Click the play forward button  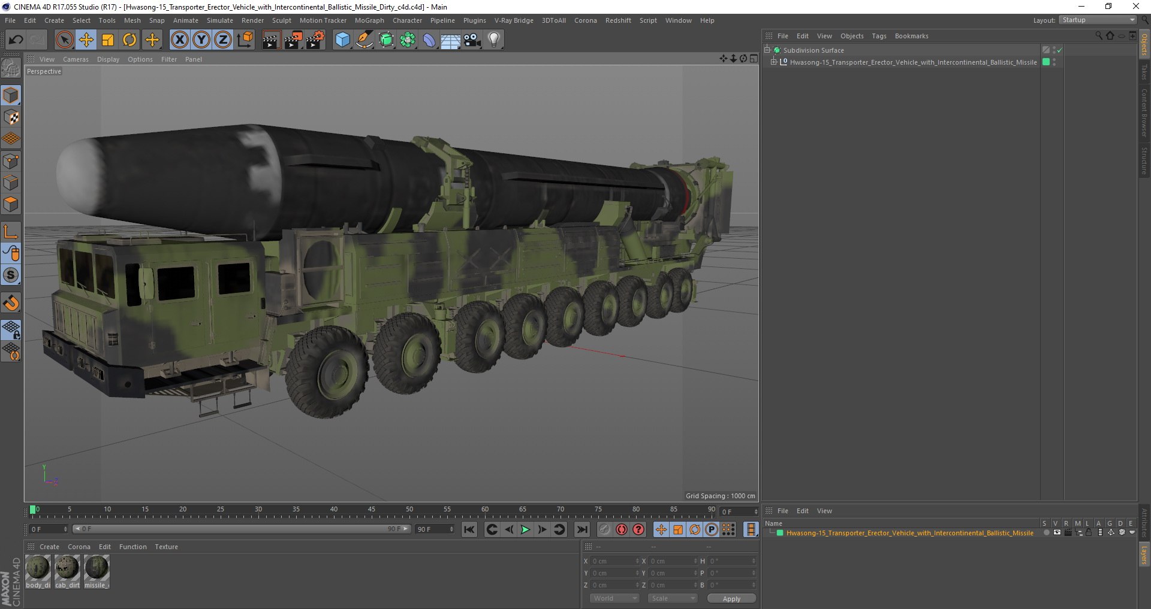[x=525, y=529]
